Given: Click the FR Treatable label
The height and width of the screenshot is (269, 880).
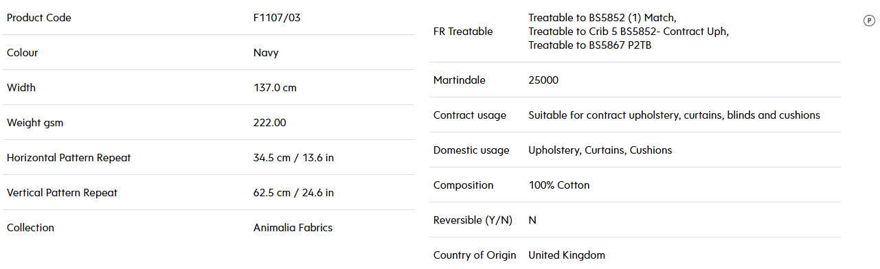Looking at the screenshot, I should (463, 32).
